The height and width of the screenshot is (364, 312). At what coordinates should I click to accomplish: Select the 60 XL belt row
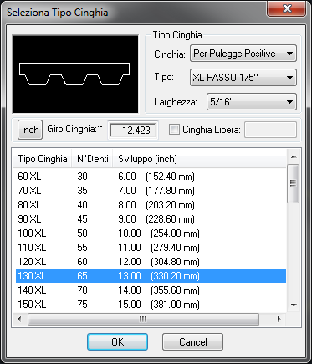pos(151,177)
